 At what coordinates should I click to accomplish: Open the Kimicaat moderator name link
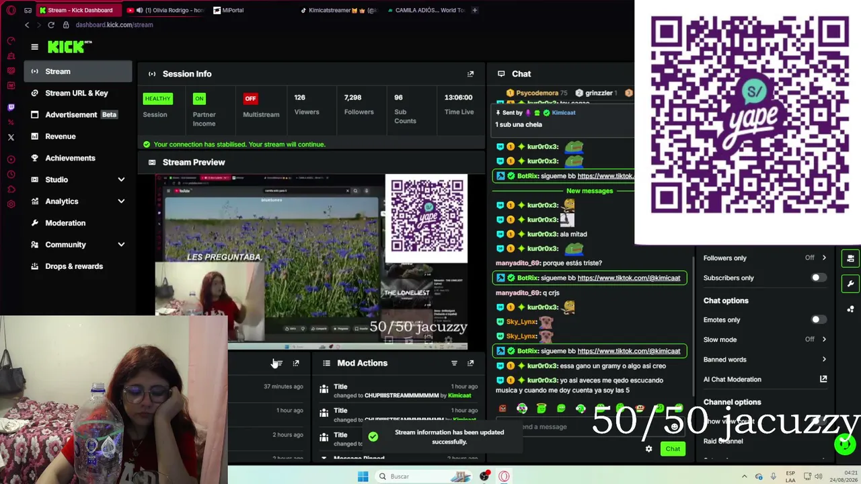coord(459,395)
